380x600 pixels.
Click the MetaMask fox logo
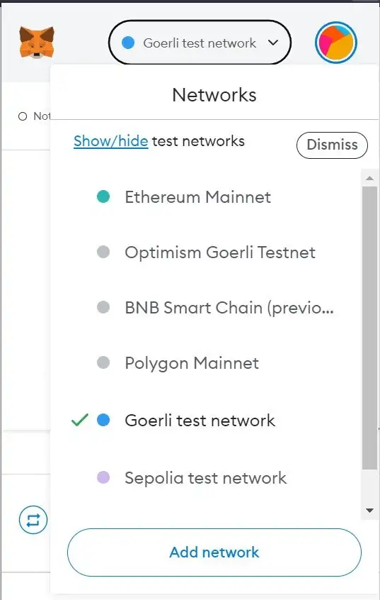click(37, 42)
